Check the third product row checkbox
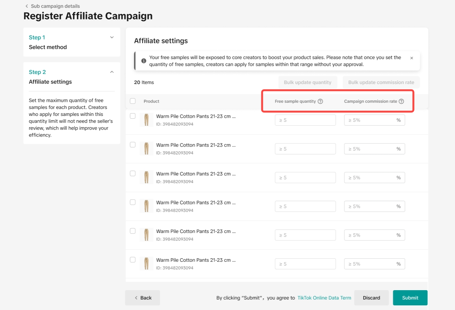The height and width of the screenshot is (310, 455). (x=133, y=173)
